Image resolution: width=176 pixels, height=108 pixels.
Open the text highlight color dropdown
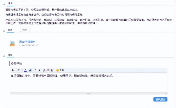point(31,70)
